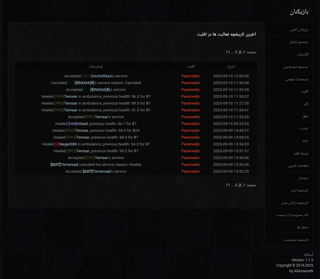Open [$]NEMA[$] link in Canceled service row
Screen dimensions: 320x279
click(x=84, y=83)
